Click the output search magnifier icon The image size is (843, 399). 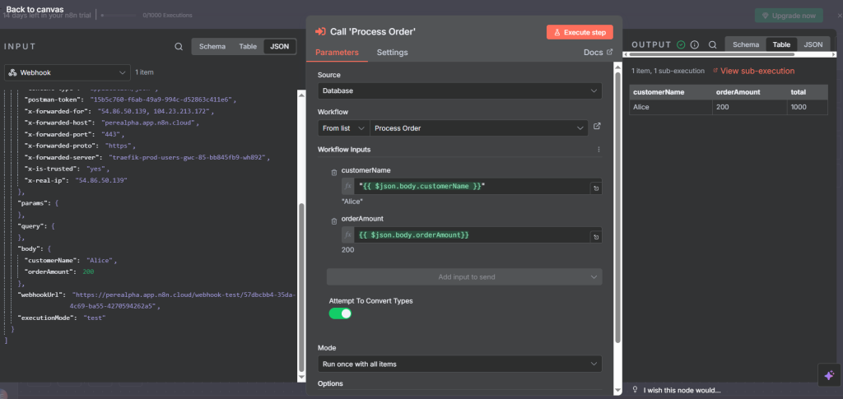pos(713,44)
